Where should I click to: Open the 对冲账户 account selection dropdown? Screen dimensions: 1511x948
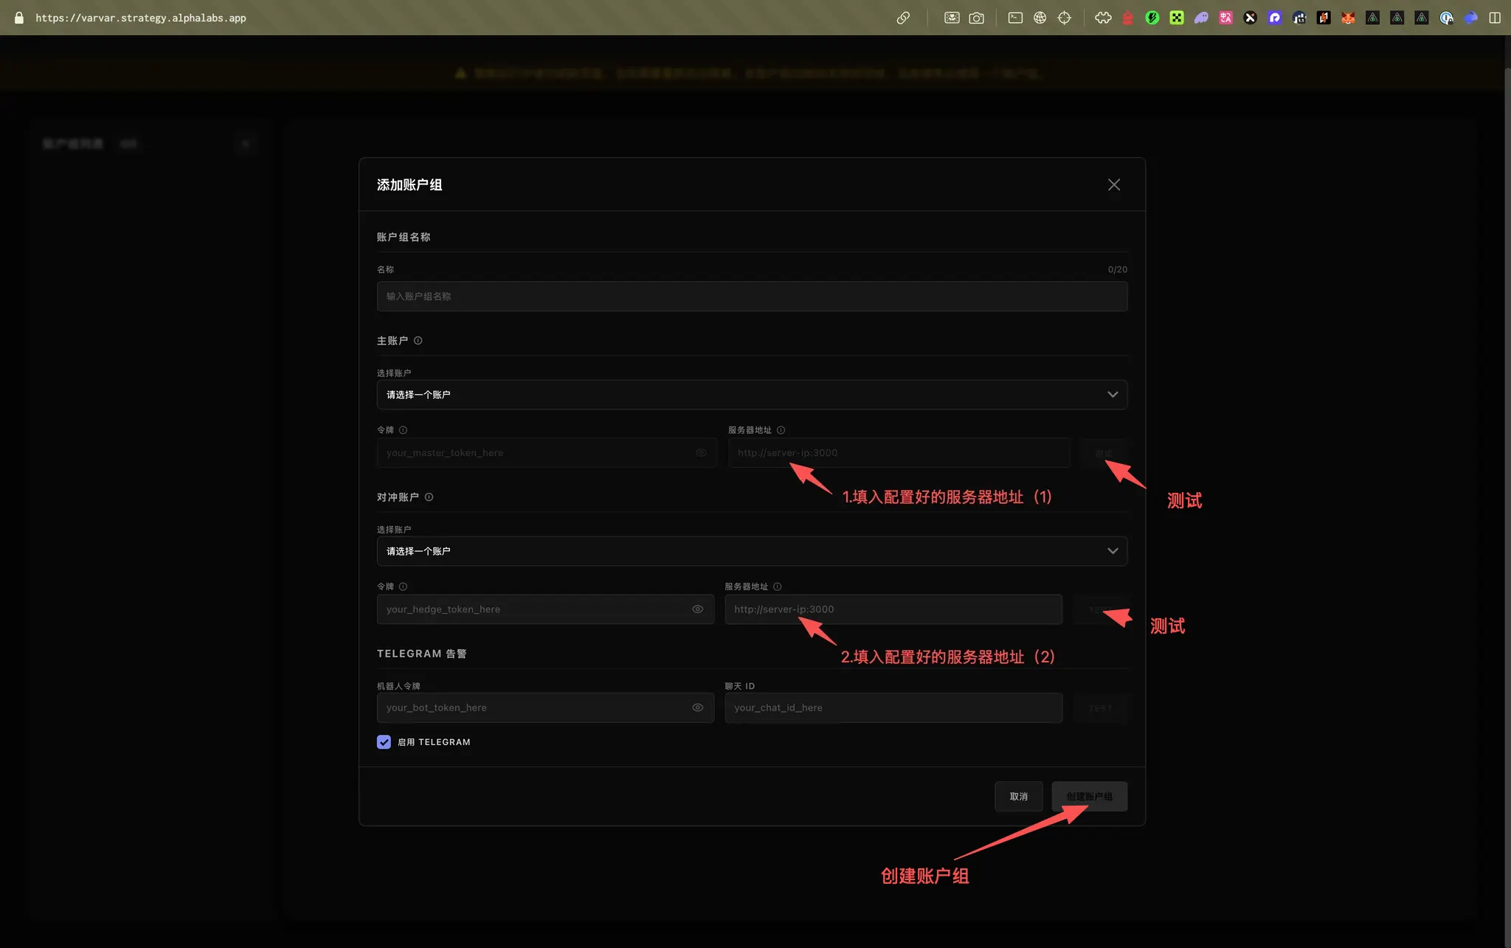point(751,551)
